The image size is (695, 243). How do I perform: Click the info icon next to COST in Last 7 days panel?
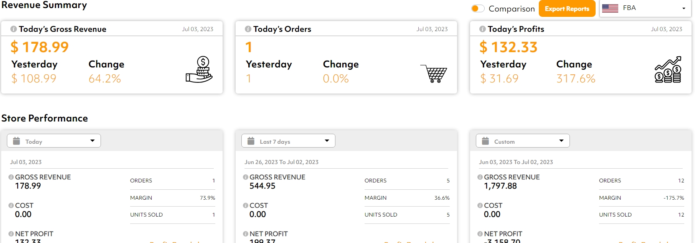pos(245,205)
